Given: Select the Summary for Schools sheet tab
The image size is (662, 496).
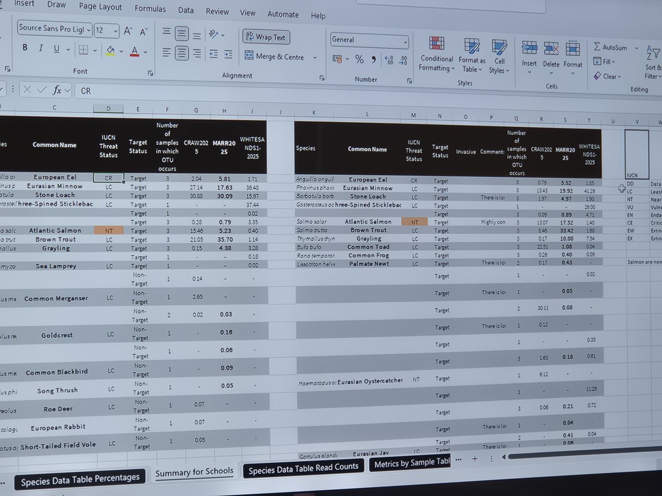Looking at the screenshot, I should coord(194,472).
